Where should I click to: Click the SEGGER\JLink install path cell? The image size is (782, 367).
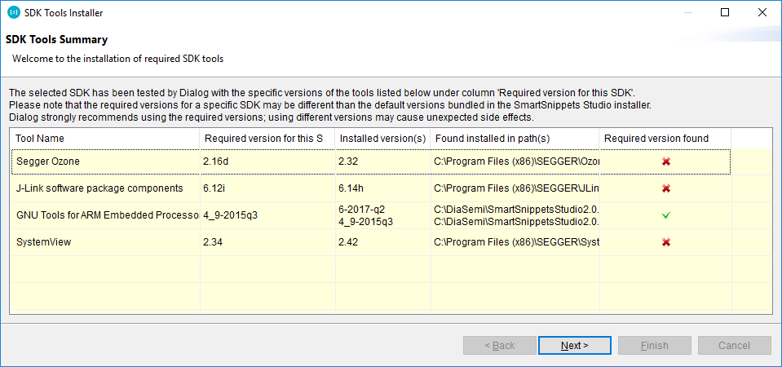point(515,188)
